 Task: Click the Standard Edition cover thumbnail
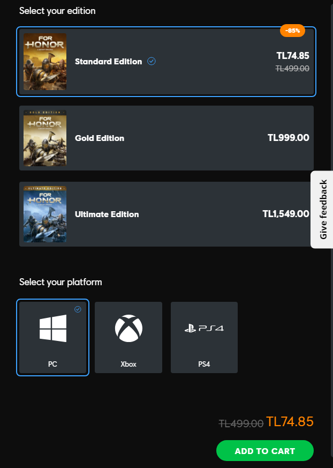tap(45, 62)
